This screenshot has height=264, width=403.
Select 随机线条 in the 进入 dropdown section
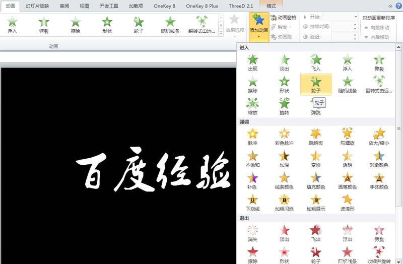[x=347, y=84]
